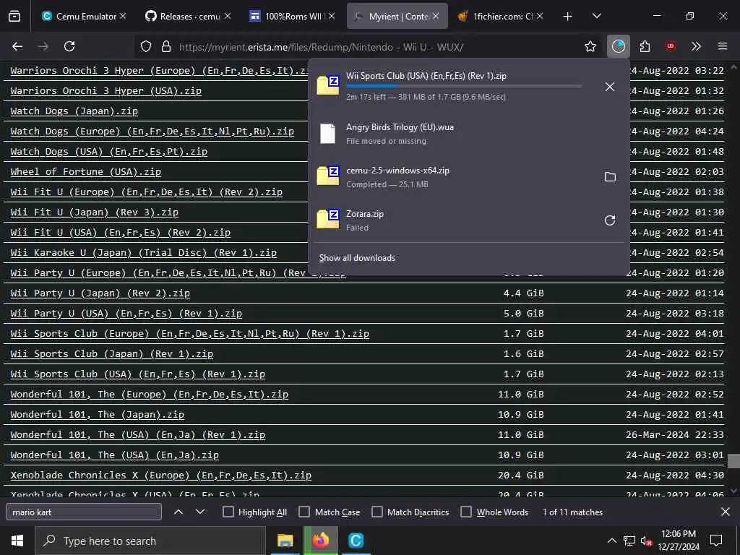
Task: Show more tools overflow chevrons
Action: (696, 46)
